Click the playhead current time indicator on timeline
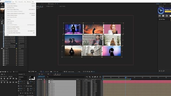171x96 pixels. [126, 78]
